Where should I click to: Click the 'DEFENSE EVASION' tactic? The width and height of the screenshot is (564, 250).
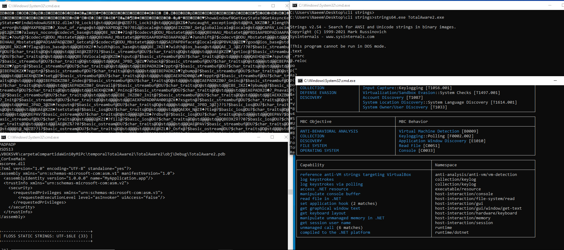318,93
